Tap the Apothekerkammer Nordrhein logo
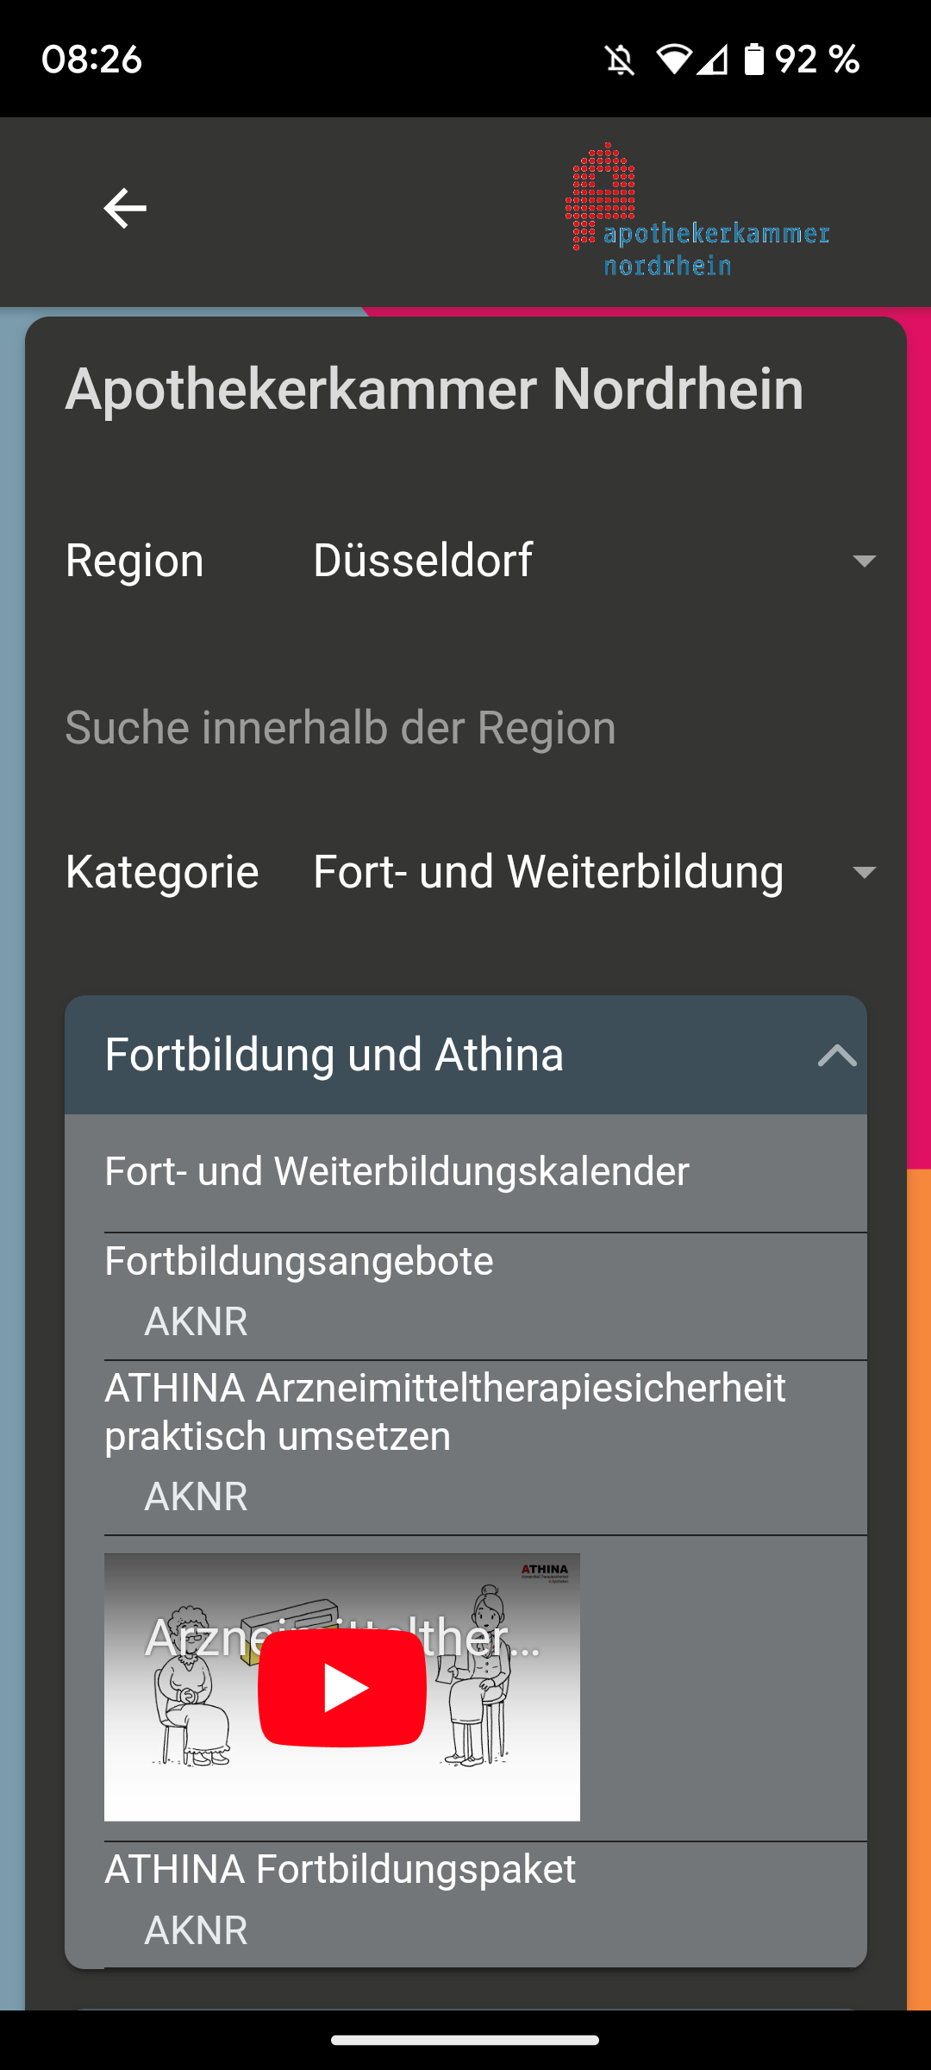The width and height of the screenshot is (931, 2070). tap(697, 210)
